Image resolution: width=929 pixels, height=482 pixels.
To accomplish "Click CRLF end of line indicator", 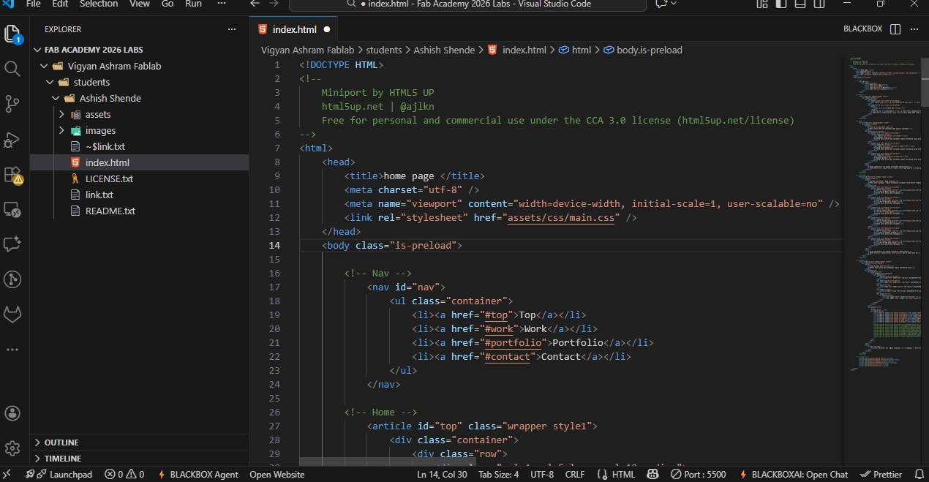I will tap(575, 474).
